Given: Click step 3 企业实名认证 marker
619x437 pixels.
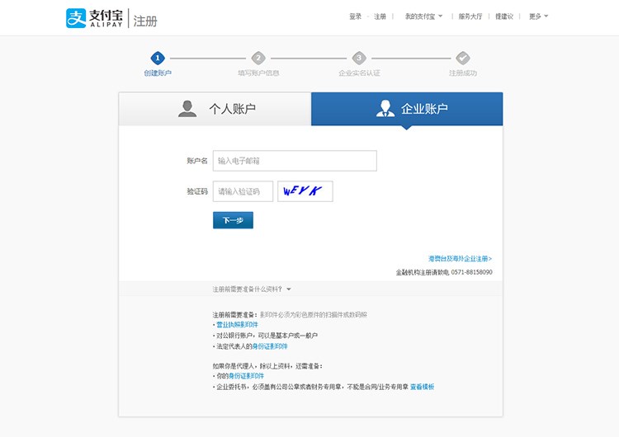Looking at the screenshot, I should (x=359, y=59).
